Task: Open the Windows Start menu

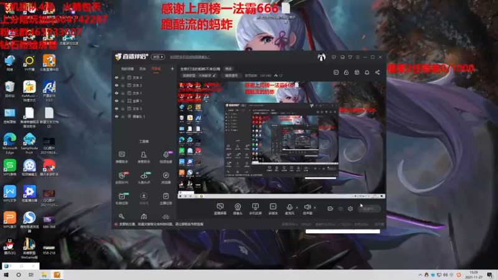Action: (x=6, y=275)
